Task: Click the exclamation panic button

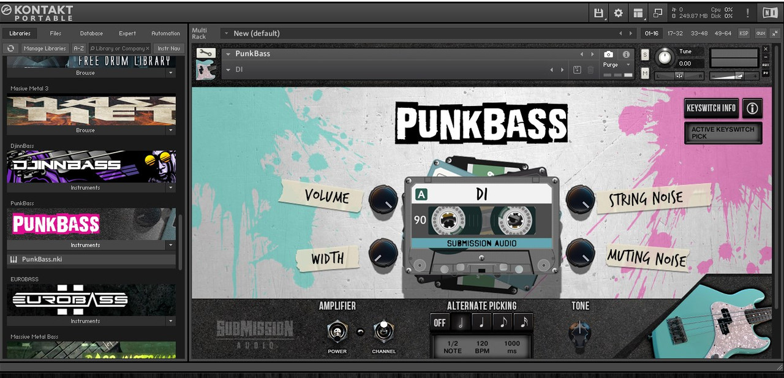Action: click(x=747, y=13)
